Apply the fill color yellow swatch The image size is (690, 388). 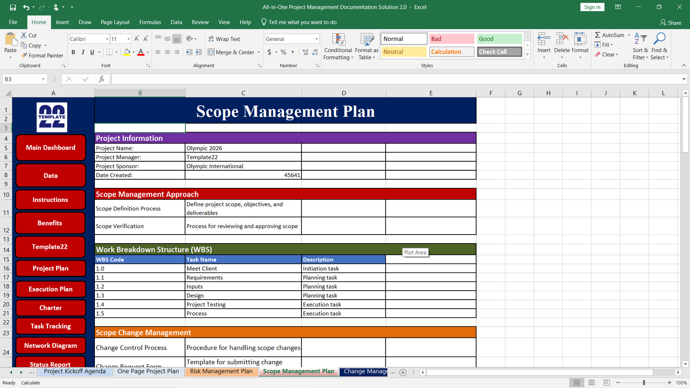(127, 52)
